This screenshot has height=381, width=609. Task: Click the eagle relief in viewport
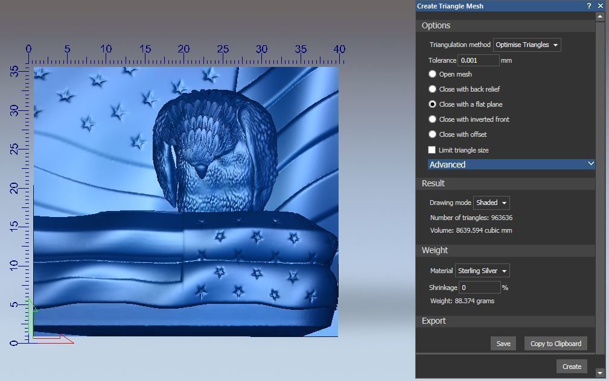pos(215,151)
